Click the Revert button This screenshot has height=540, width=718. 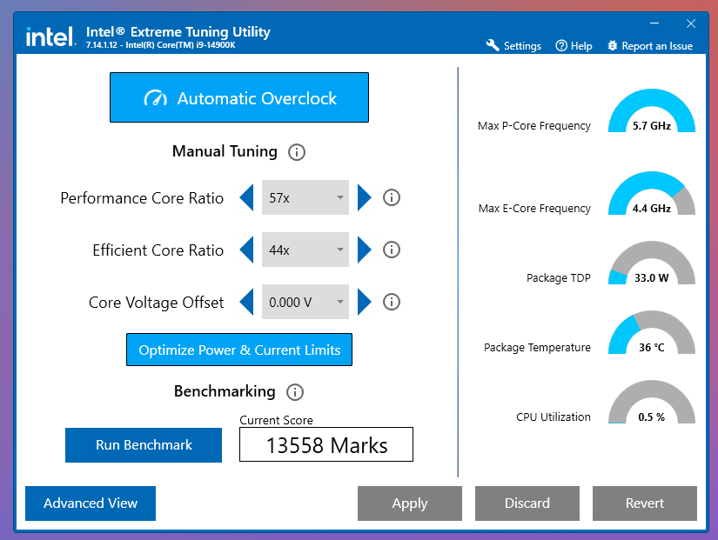(645, 503)
